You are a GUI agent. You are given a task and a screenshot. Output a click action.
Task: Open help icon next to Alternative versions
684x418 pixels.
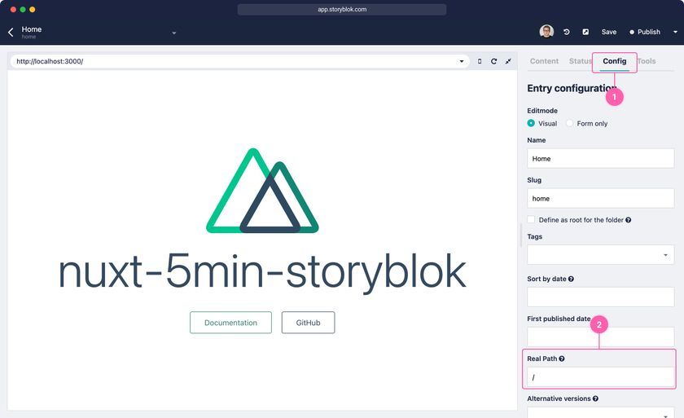[x=595, y=398]
